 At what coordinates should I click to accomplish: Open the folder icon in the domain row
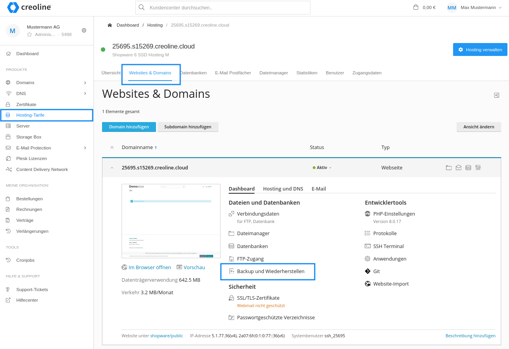(449, 167)
